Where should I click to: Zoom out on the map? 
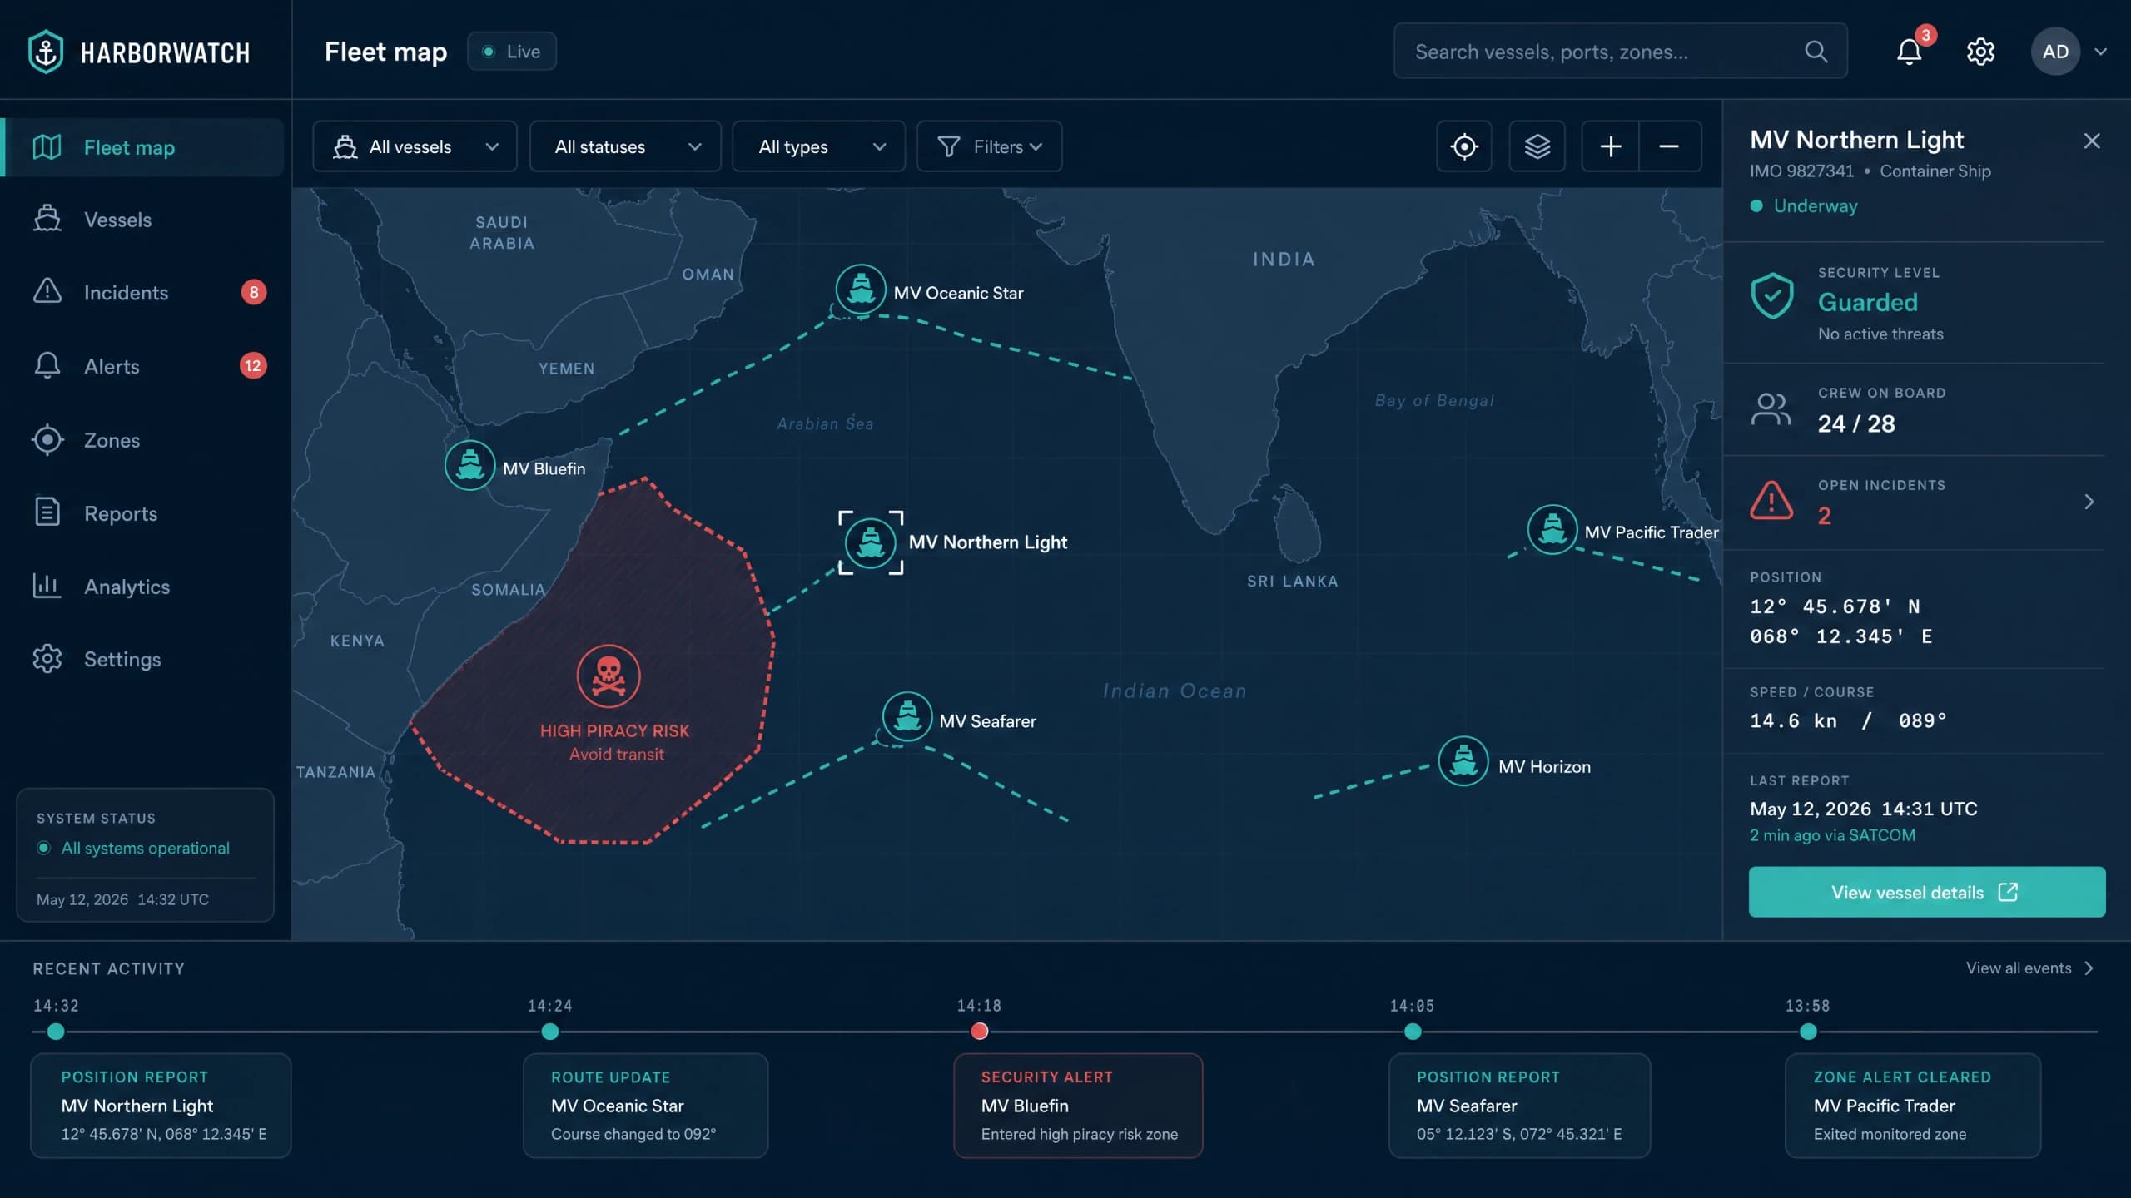coord(1669,146)
